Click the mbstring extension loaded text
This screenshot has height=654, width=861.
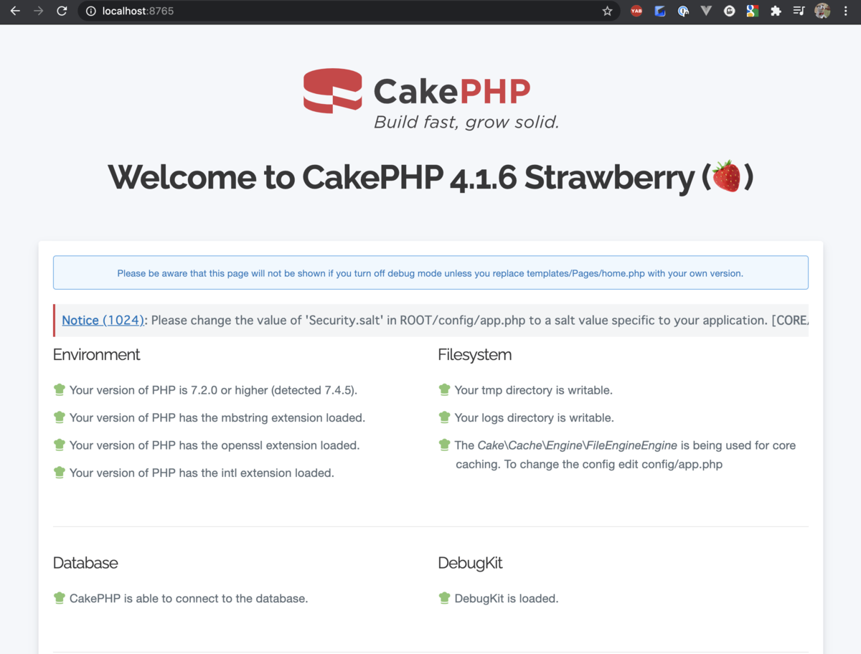pyautogui.click(x=217, y=417)
